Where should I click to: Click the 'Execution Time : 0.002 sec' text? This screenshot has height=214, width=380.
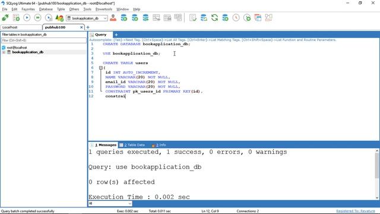[139, 197]
